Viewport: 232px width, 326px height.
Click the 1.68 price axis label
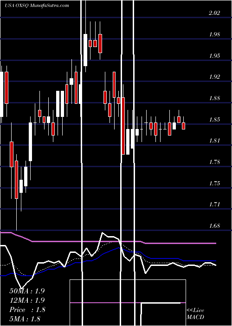(214, 226)
